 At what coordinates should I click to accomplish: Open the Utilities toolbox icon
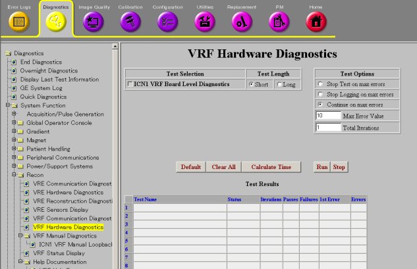[205, 21]
